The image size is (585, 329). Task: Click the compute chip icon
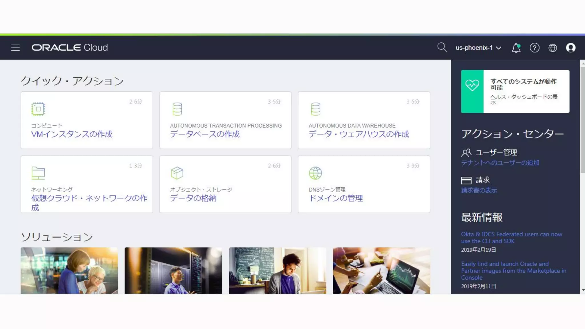coord(38,109)
